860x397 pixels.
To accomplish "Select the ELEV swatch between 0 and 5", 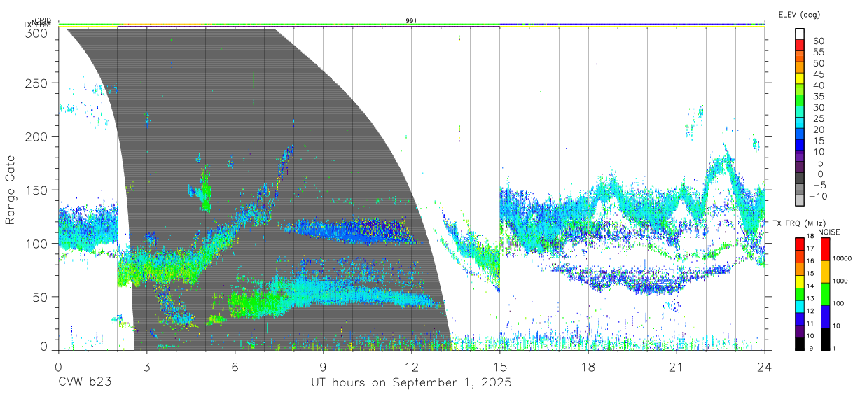I will point(800,168).
